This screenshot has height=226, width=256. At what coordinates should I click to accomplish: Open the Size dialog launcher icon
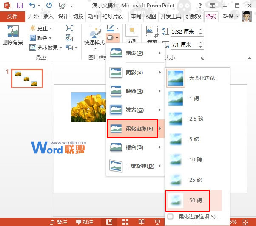coord(202,58)
